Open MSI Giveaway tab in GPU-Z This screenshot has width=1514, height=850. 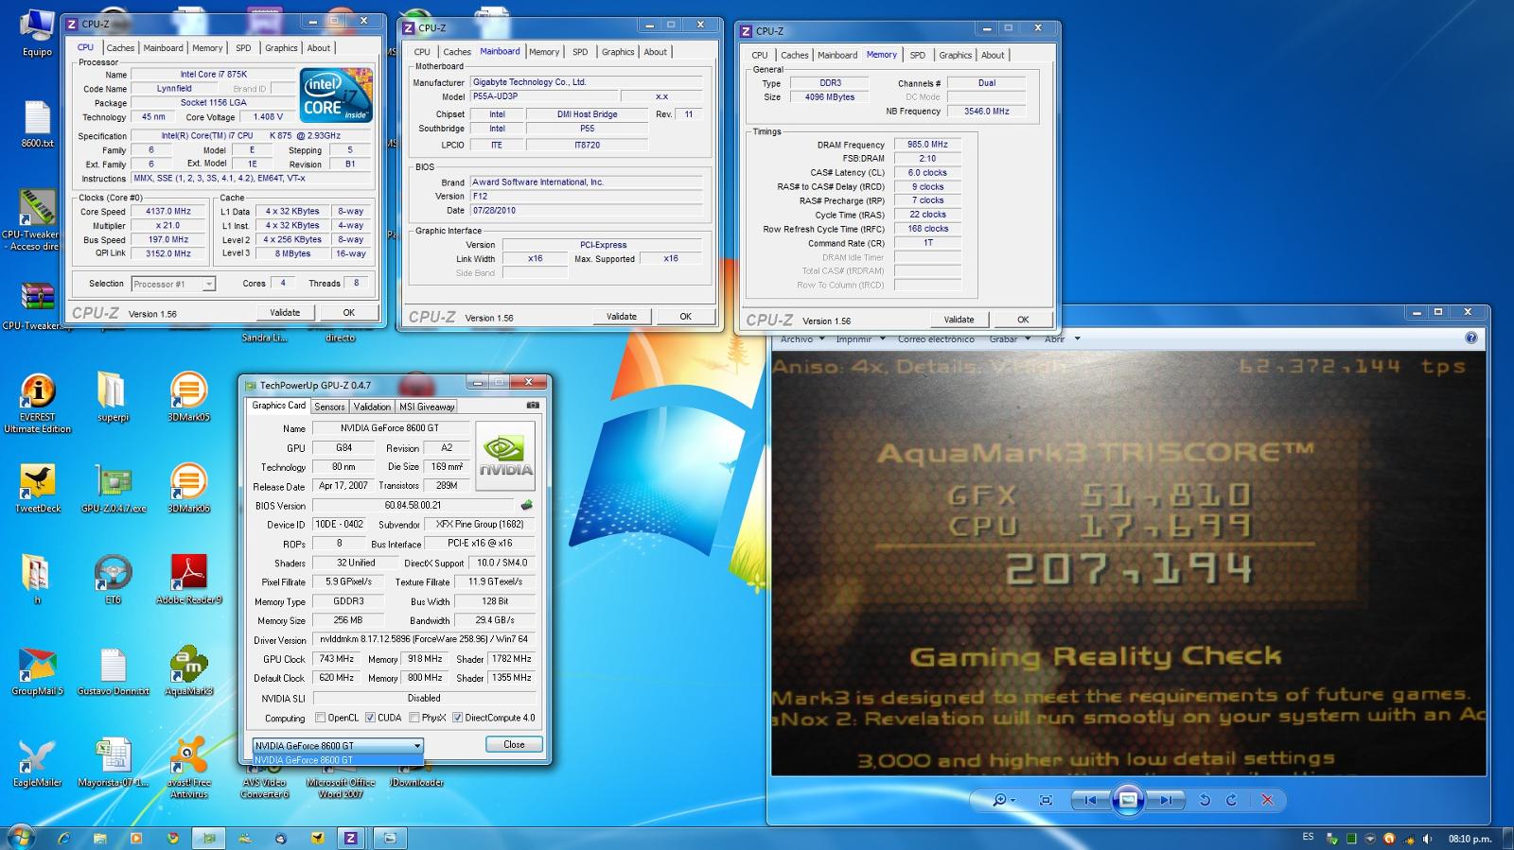[x=427, y=407]
